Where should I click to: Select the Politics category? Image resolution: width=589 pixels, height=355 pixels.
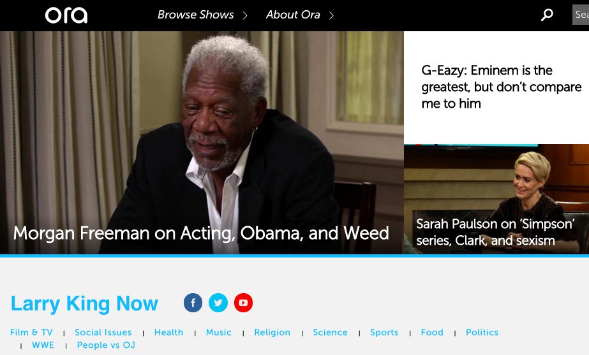tap(482, 333)
